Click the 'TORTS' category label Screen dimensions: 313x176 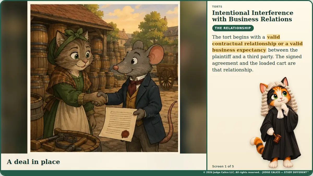217,7
